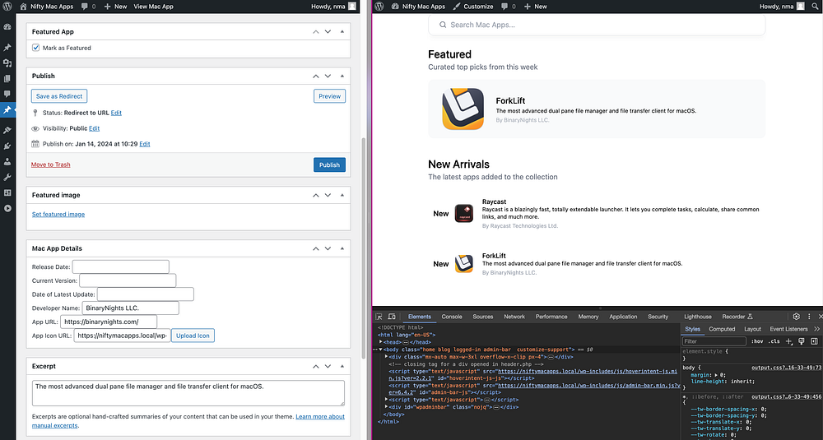
Task: Click the Collapse menu play-circle icon in sidebar
Action: pos(7,208)
